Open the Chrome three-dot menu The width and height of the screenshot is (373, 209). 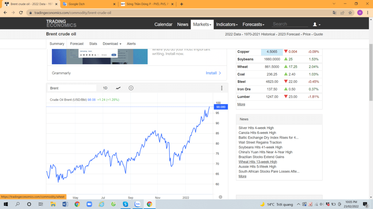coord(368,12)
